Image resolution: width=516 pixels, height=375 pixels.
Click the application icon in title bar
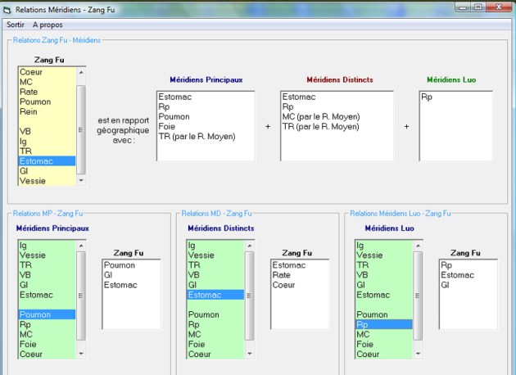tap(7, 7)
